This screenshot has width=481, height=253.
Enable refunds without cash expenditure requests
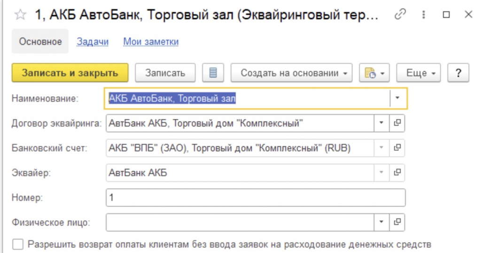[x=18, y=245]
